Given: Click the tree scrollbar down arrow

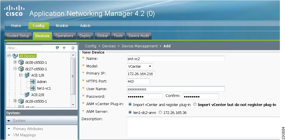Looking at the screenshot, I should pos(73,105).
